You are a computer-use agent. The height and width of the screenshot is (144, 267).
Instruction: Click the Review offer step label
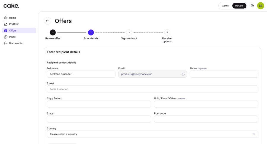53,38
